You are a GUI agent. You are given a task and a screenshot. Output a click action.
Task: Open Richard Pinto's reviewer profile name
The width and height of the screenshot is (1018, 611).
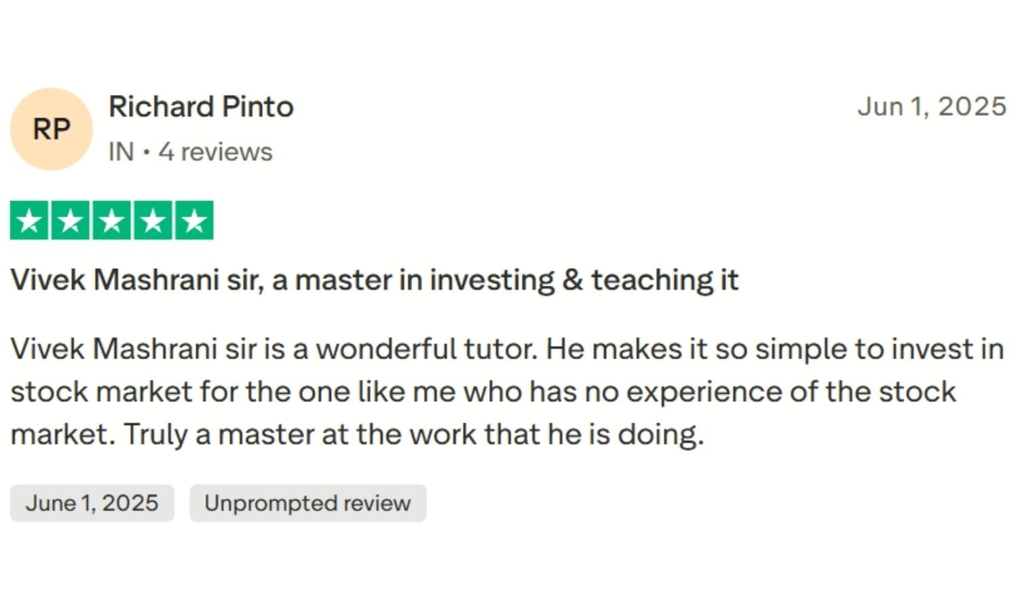(201, 107)
